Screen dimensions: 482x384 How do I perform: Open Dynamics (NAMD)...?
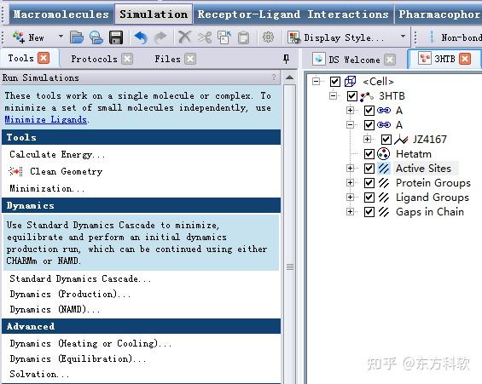55,309
